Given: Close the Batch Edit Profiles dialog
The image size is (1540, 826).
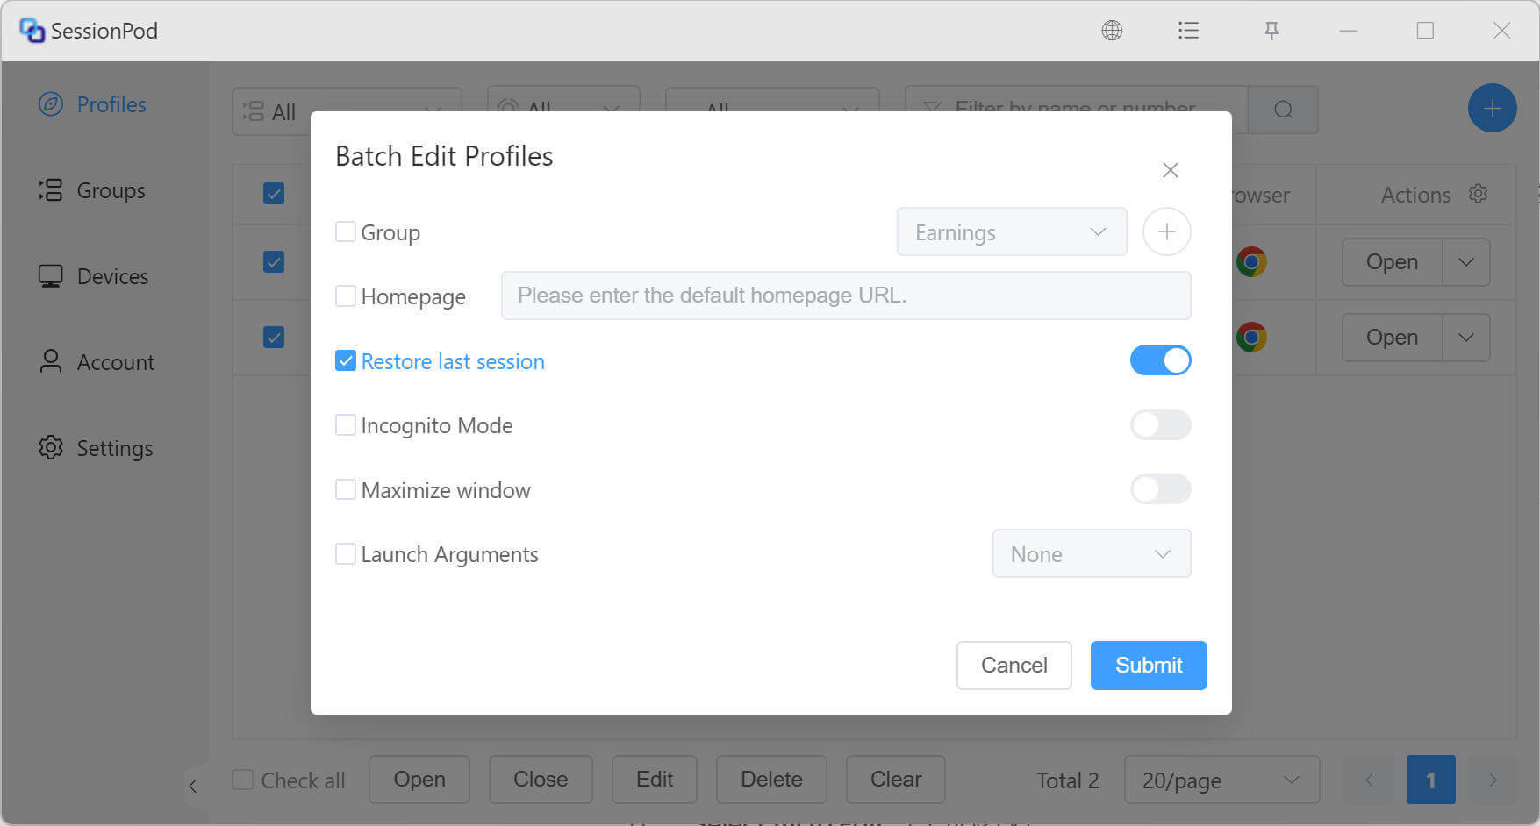Looking at the screenshot, I should [x=1170, y=170].
